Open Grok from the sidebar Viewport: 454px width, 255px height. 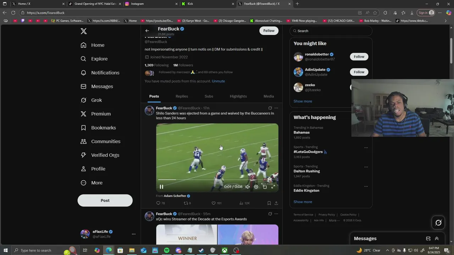tap(91, 100)
